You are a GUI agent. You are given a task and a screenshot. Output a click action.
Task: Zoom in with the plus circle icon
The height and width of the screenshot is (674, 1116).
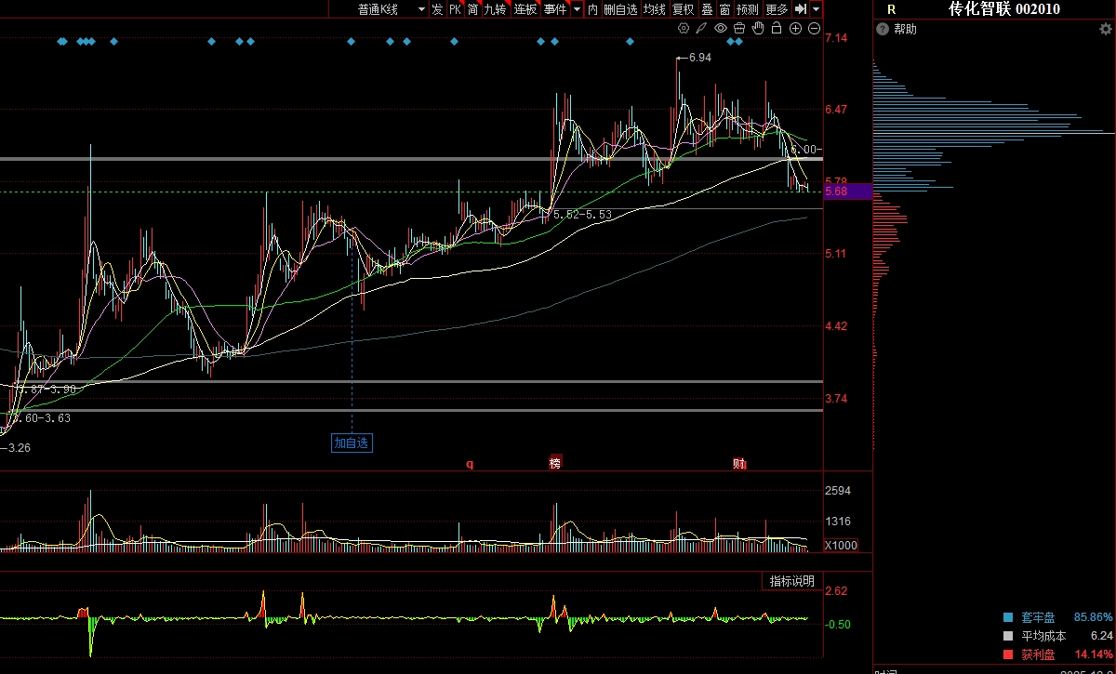[x=795, y=28]
